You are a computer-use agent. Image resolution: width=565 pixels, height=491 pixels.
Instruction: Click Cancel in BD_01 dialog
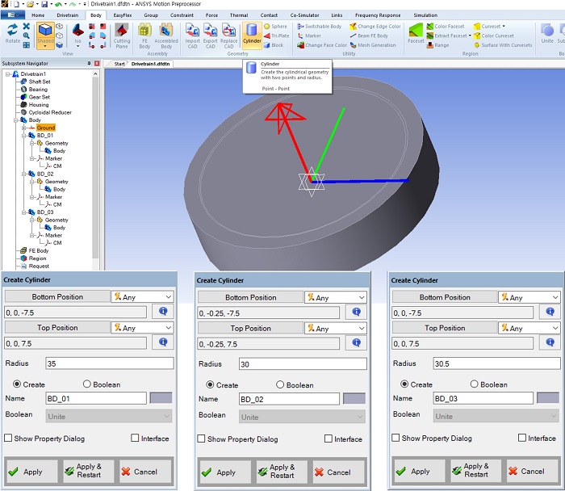(144, 471)
